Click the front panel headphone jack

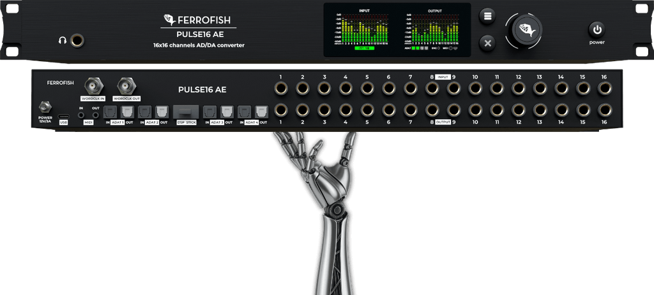click(x=77, y=40)
